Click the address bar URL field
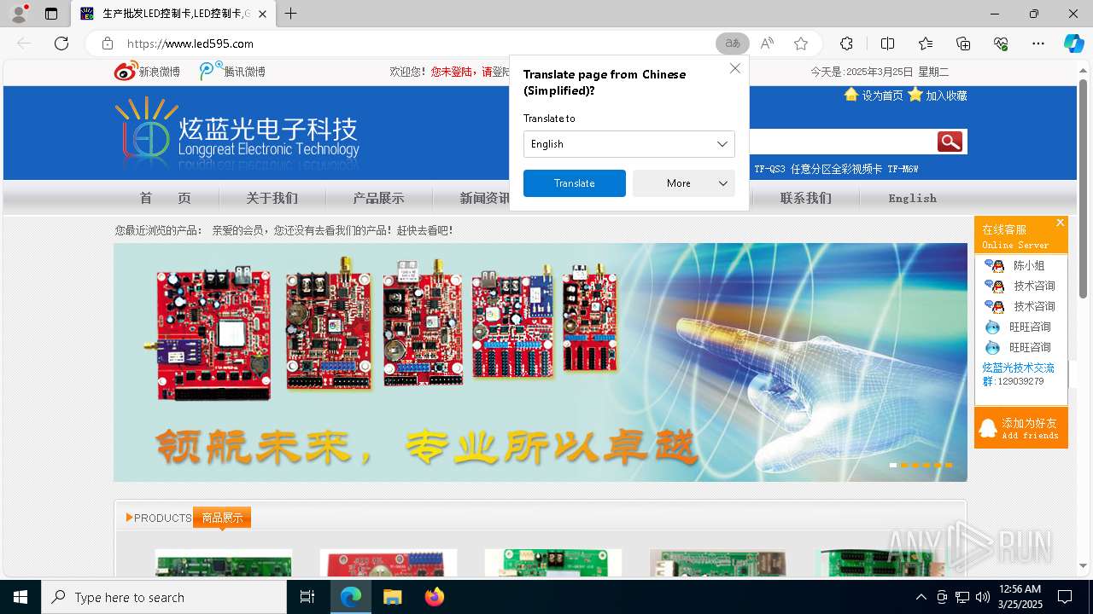Image resolution: width=1093 pixels, height=614 pixels. (418, 43)
